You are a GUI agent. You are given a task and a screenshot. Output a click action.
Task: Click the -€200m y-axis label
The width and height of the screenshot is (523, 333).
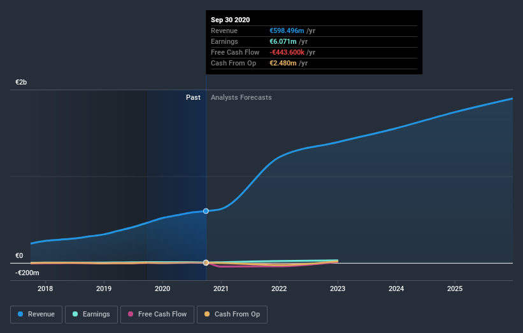[27, 273]
